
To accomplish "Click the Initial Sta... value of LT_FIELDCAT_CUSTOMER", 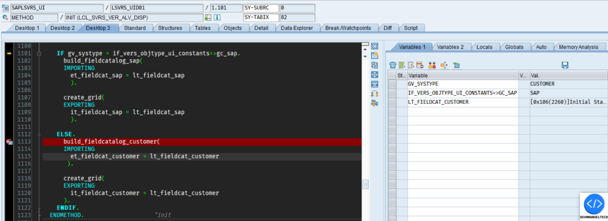I will [x=568, y=102].
